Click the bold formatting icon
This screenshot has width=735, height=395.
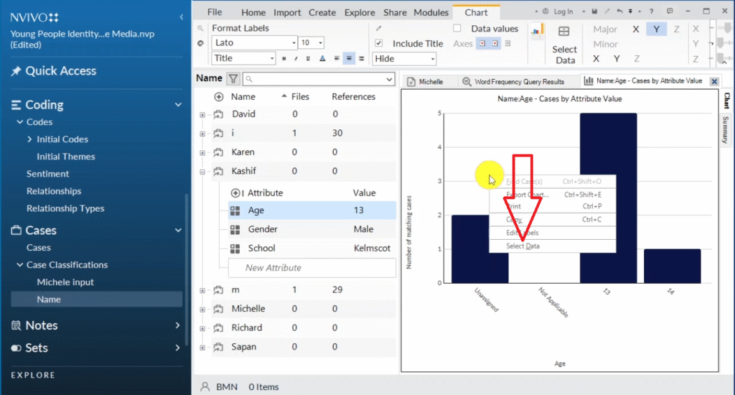pos(284,59)
